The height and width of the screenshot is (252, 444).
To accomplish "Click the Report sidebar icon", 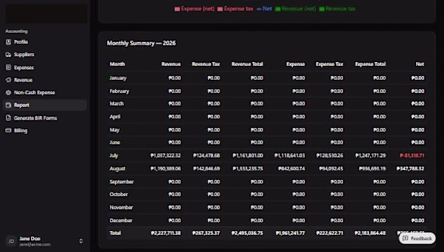I will 8,105.
